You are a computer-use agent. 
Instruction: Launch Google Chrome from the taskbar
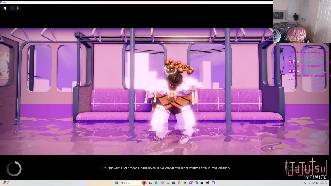(179, 183)
